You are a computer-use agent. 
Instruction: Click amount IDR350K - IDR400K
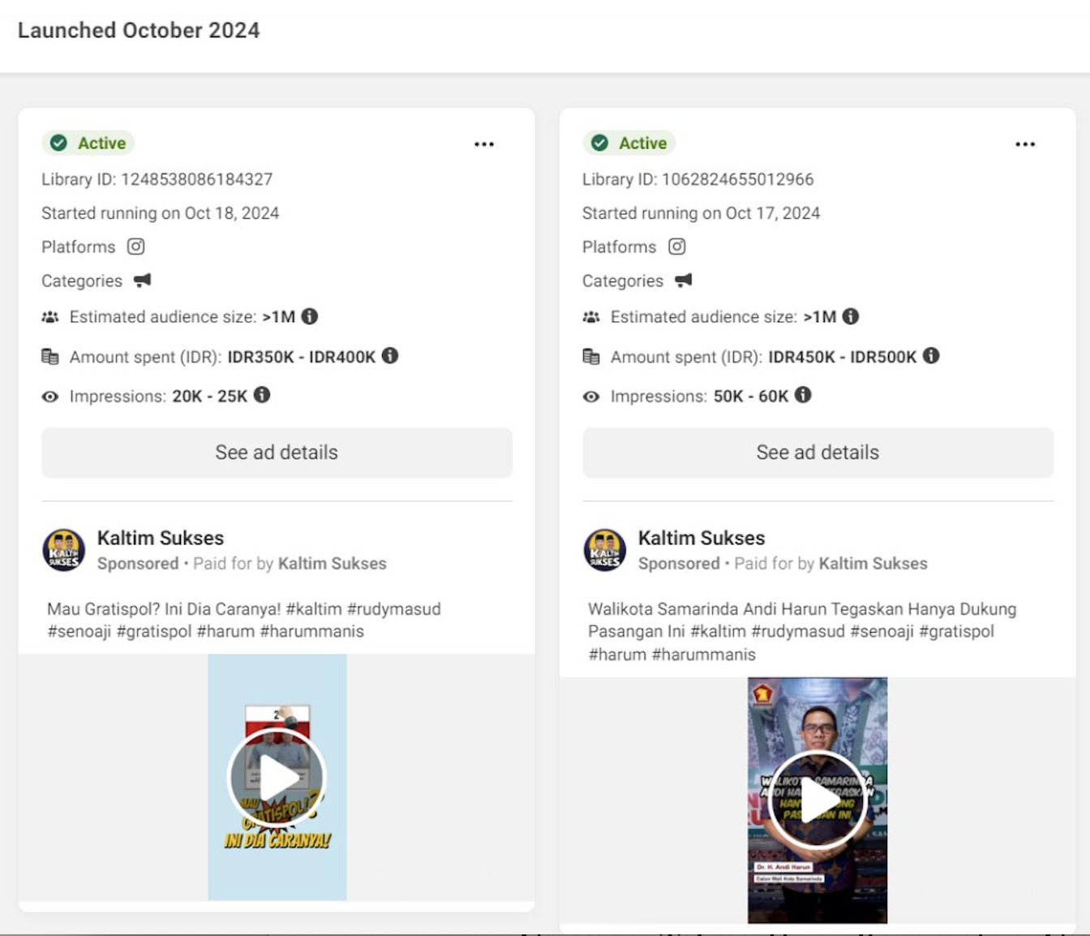[302, 357]
